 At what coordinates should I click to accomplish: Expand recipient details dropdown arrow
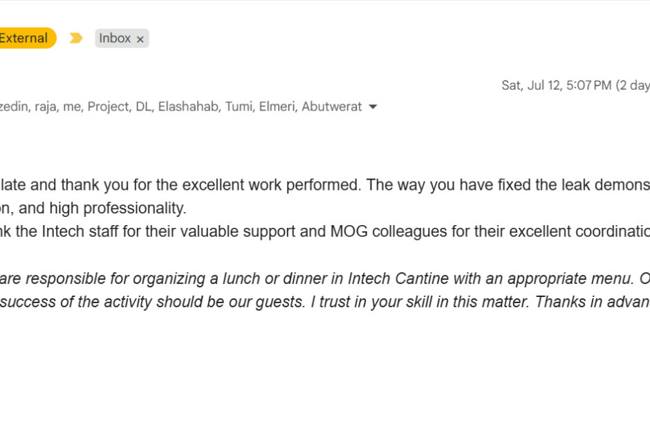(373, 107)
